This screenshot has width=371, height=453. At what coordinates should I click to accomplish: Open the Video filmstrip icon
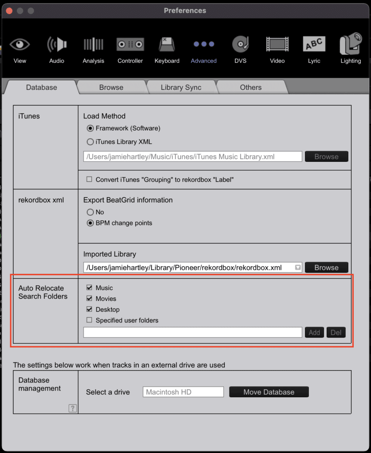[x=277, y=45]
